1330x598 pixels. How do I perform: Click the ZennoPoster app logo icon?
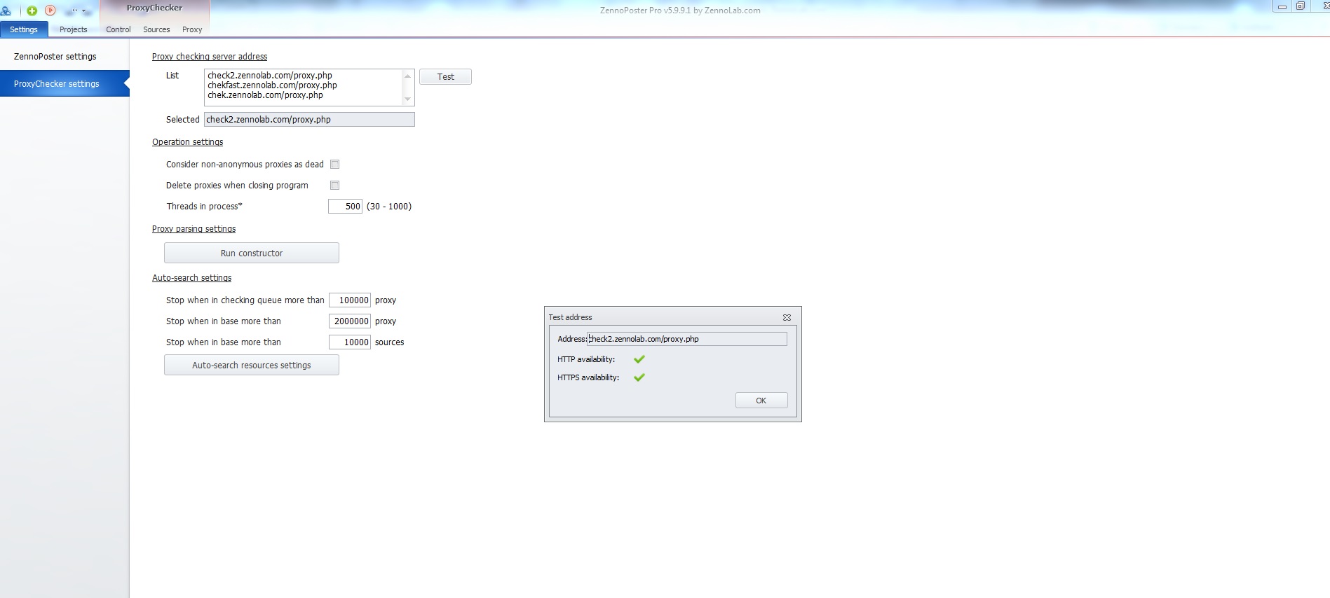pyautogui.click(x=6, y=11)
